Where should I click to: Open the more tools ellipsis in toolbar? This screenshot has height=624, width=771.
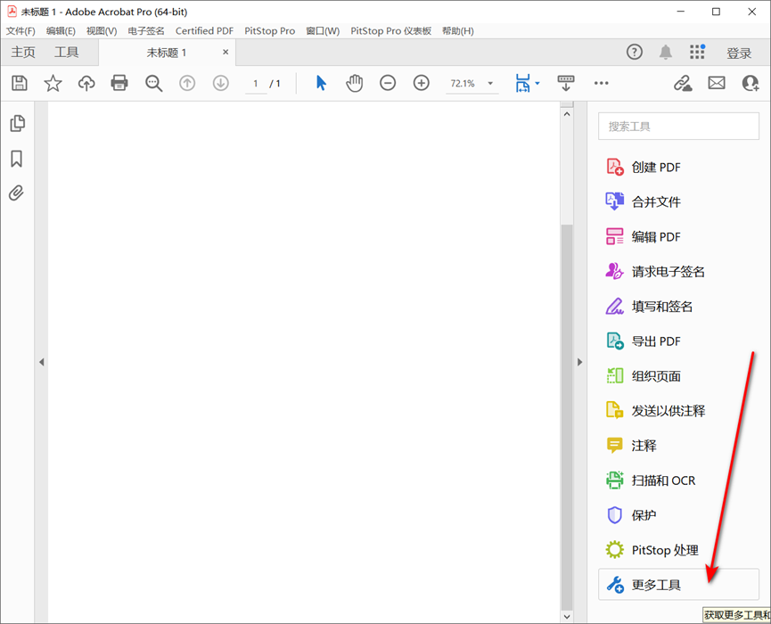[602, 83]
